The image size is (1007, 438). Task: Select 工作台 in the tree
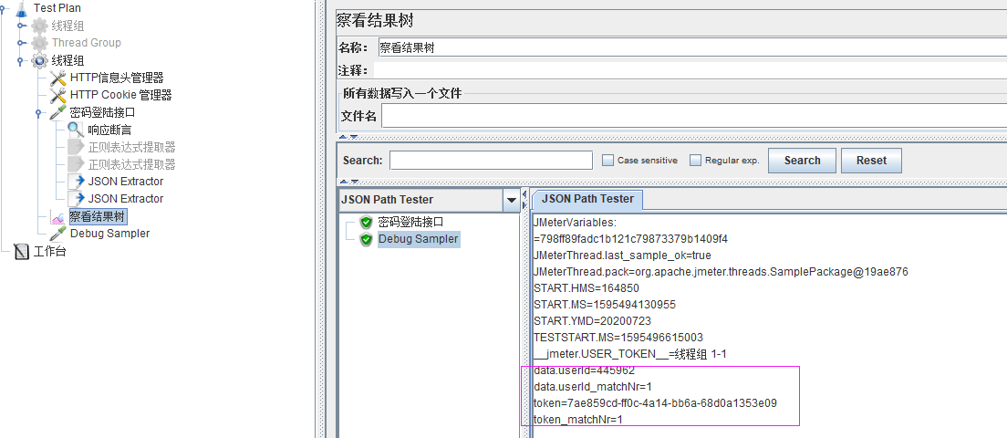click(x=49, y=251)
